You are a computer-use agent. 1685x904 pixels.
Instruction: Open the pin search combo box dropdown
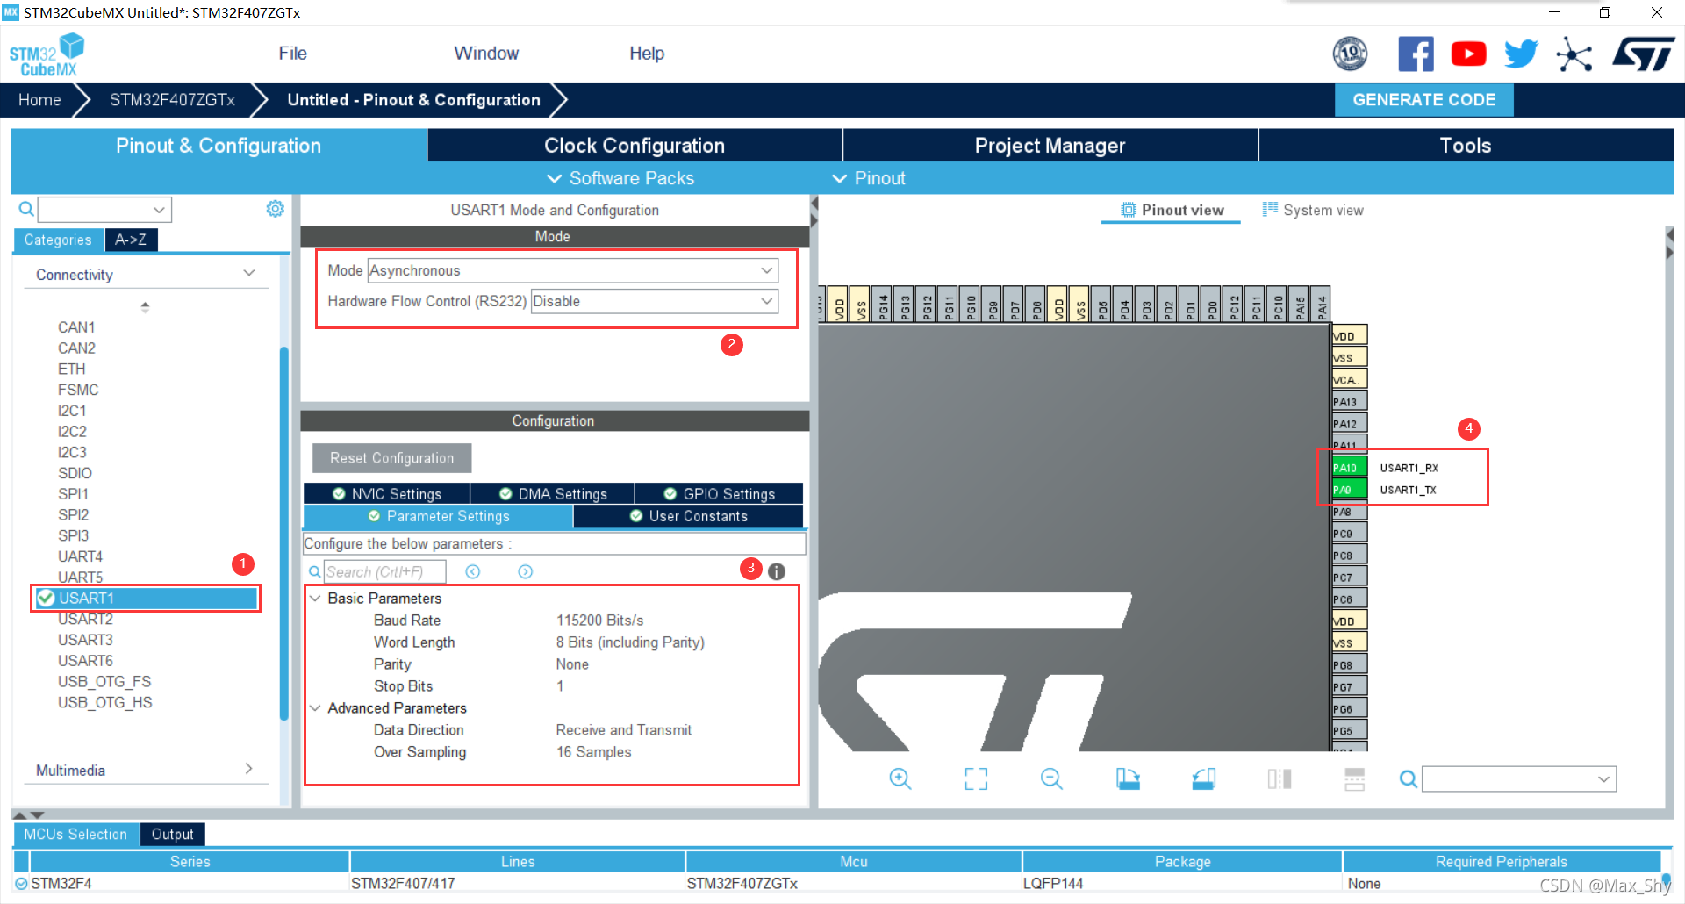coord(1604,779)
